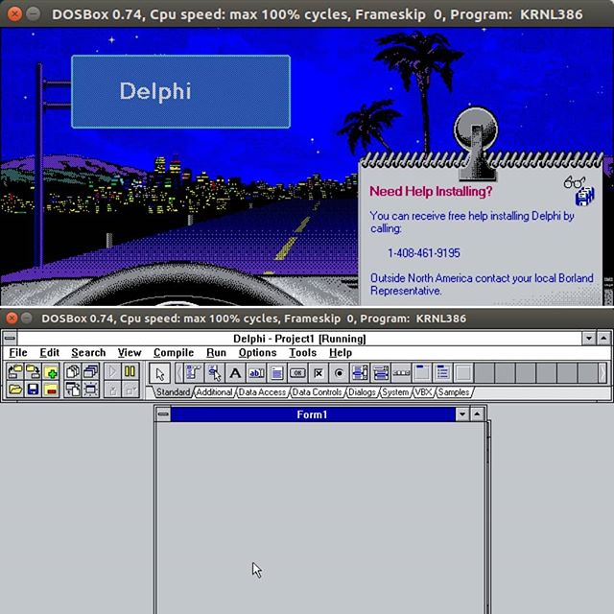Minimize Delphi main window down arrow
Viewport: 614px width, 614px height.
[589, 338]
